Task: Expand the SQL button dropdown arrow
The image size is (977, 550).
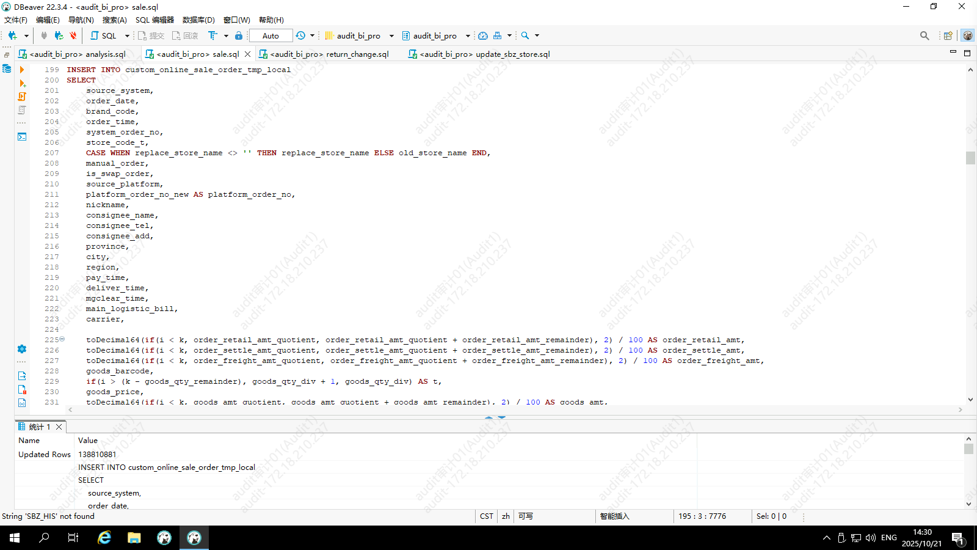Action: click(x=127, y=36)
